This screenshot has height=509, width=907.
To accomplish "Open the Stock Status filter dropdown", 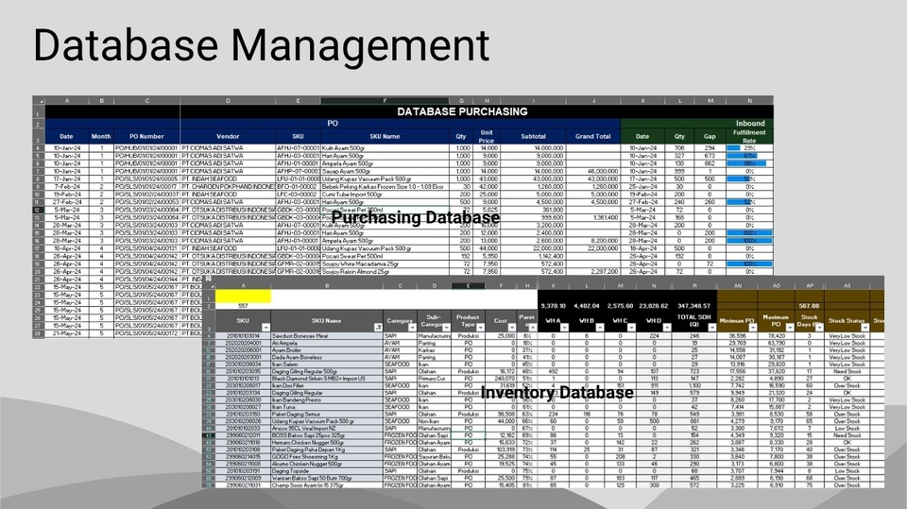I will click(x=865, y=326).
